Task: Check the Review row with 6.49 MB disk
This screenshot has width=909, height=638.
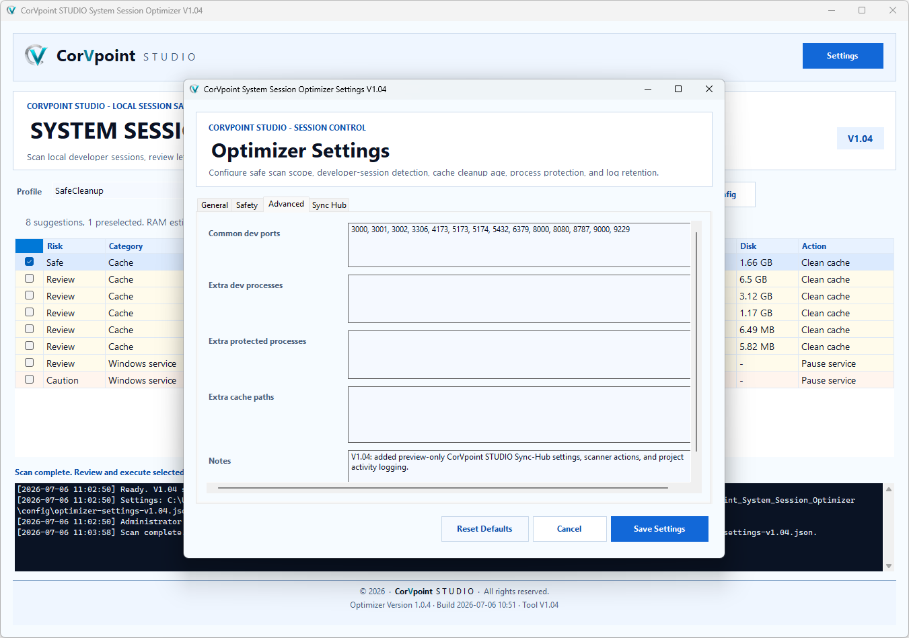Action: point(29,329)
